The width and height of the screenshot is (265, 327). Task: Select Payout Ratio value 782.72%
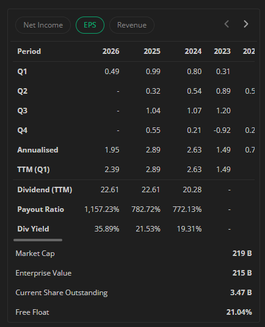point(146,209)
